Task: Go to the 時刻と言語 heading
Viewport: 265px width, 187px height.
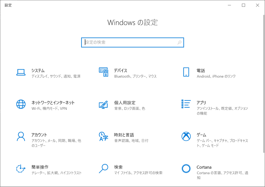Action: click(124, 135)
